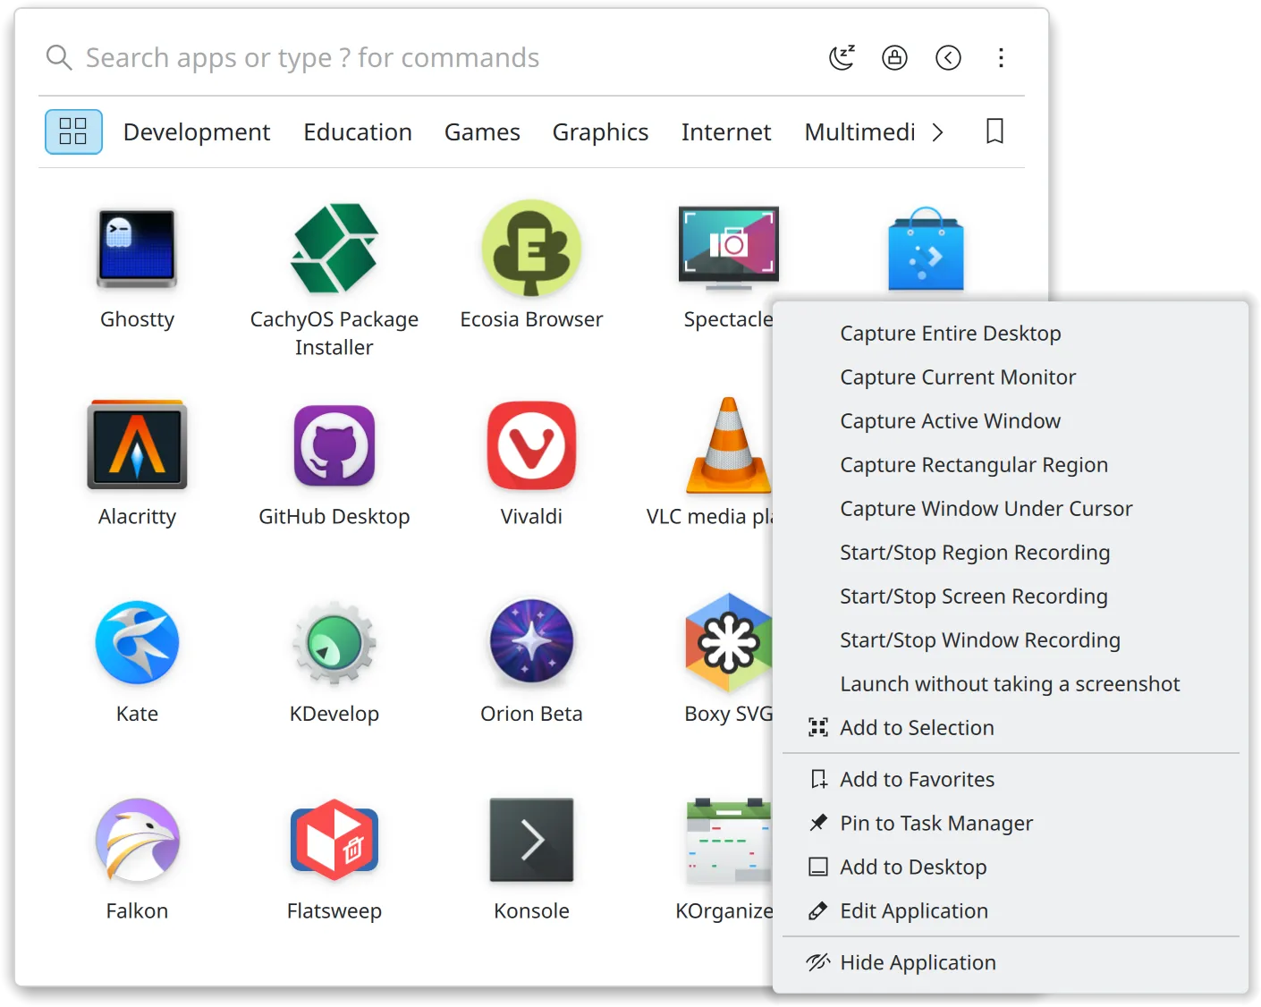The height and width of the screenshot is (1007, 1261).
Task: Switch to the Development category
Action: (197, 132)
